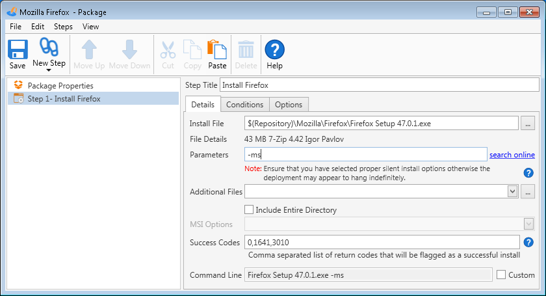Click the Move Up arrow icon

89,49
